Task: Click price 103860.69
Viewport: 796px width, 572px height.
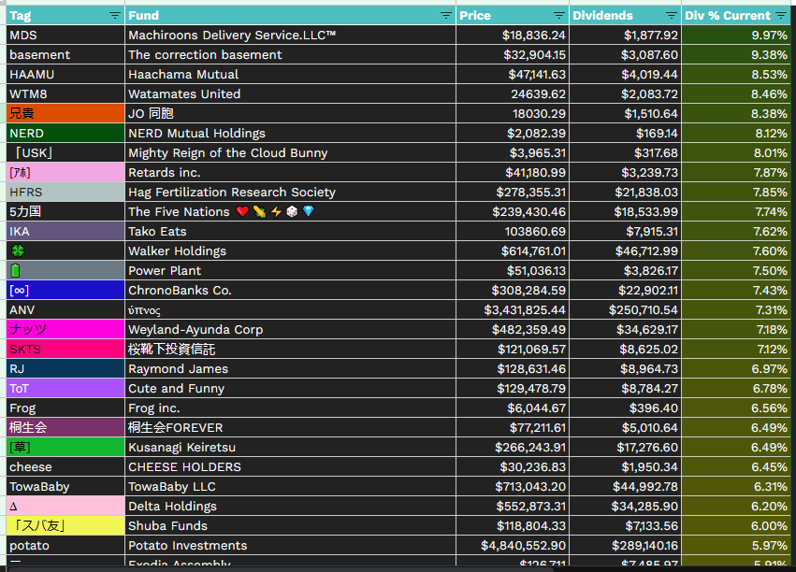Action: [x=513, y=232]
